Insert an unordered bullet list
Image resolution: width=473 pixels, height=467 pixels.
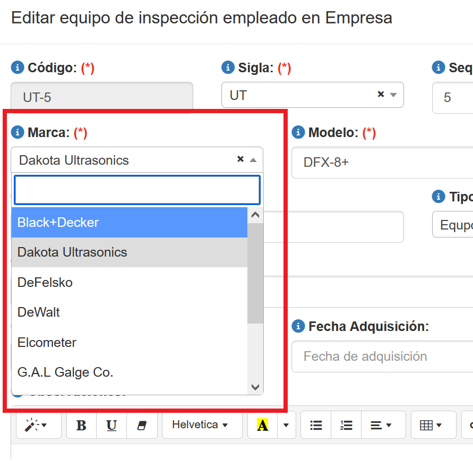[316, 425]
